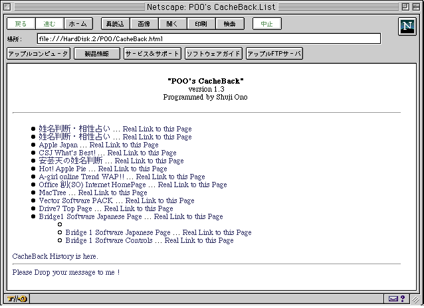
Task: Click the 場所 location URL field
Action: (209, 38)
